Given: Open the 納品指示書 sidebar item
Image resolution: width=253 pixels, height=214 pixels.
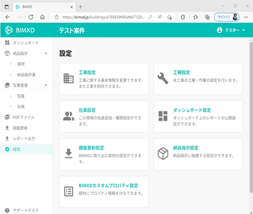Looking at the screenshot, I should point(26,75).
